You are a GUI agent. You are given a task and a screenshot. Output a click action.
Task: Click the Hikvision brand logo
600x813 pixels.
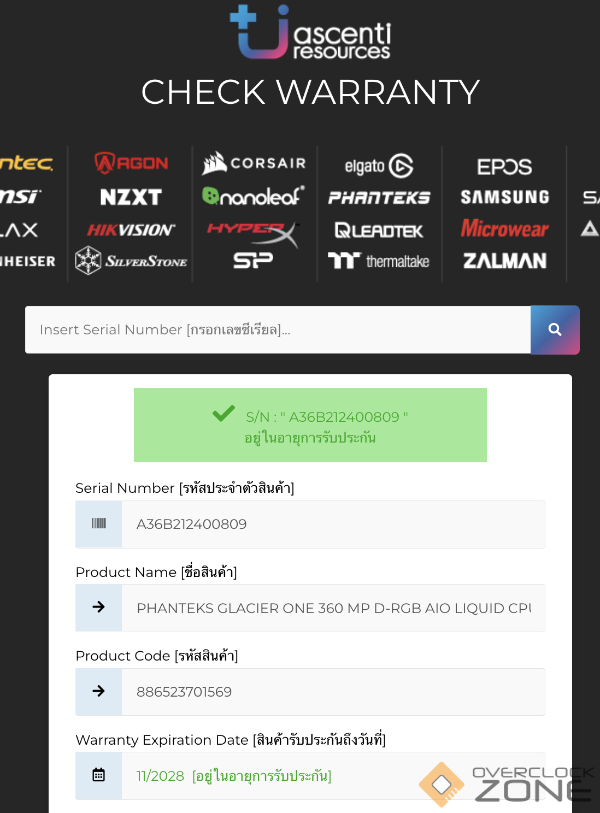131,229
